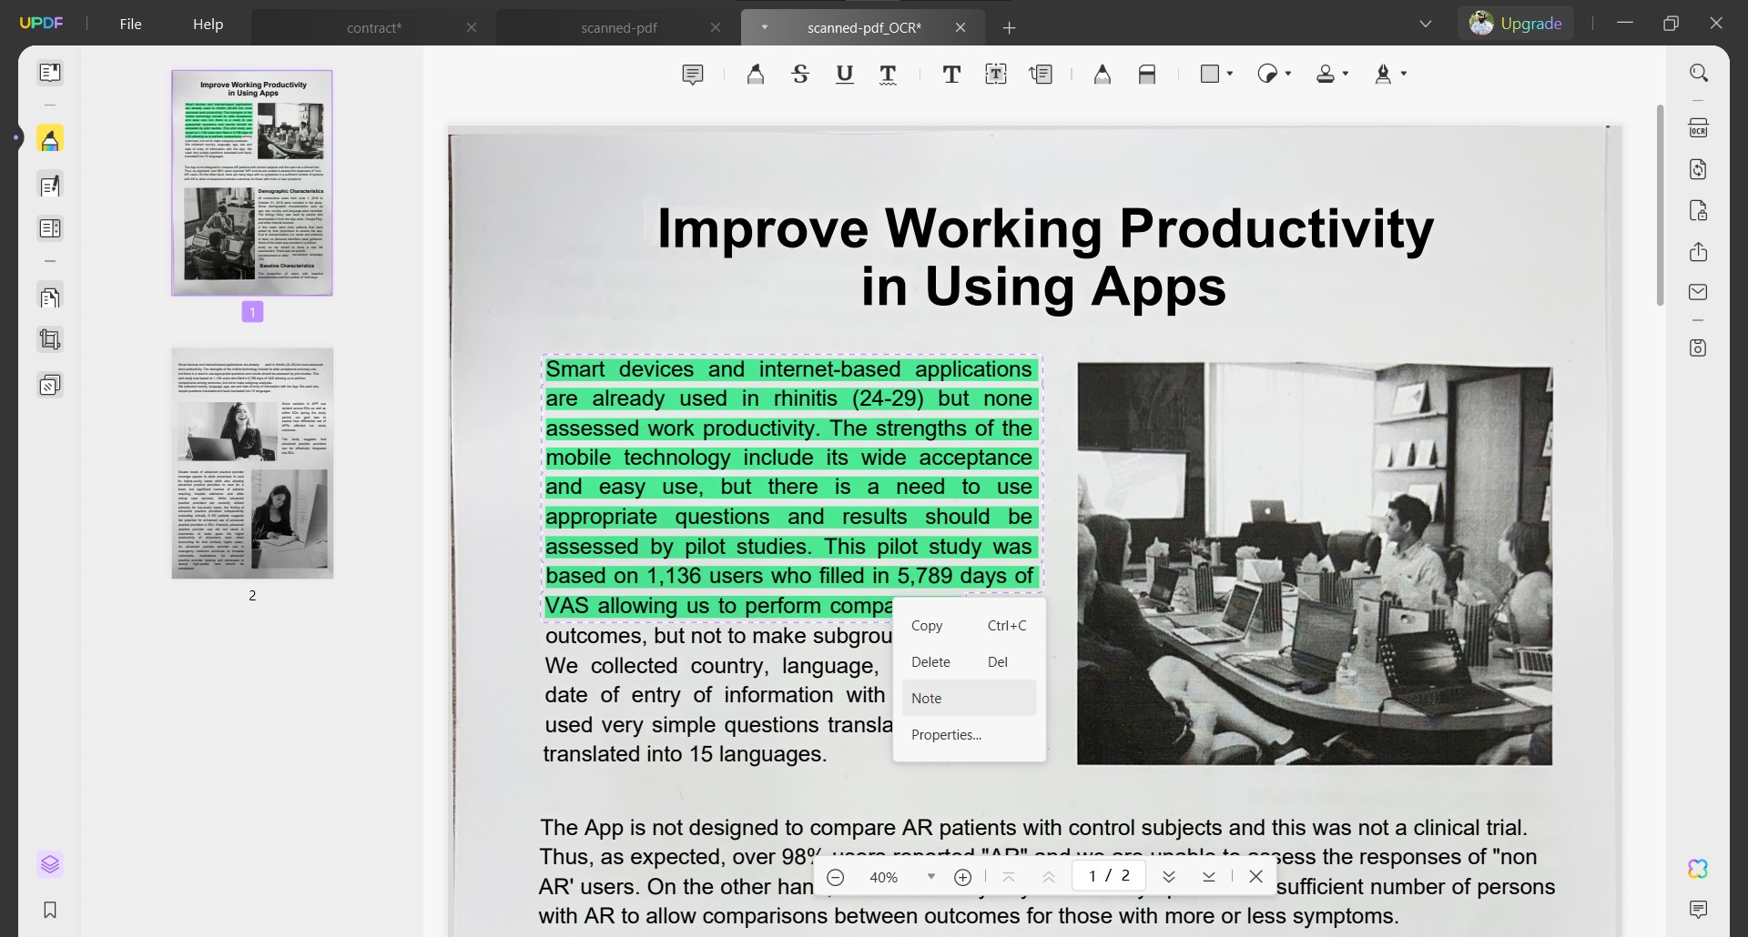Open the tab overview chevron near the tabs
Image resolution: width=1748 pixels, height=937 pixels.
point(1425,23)
